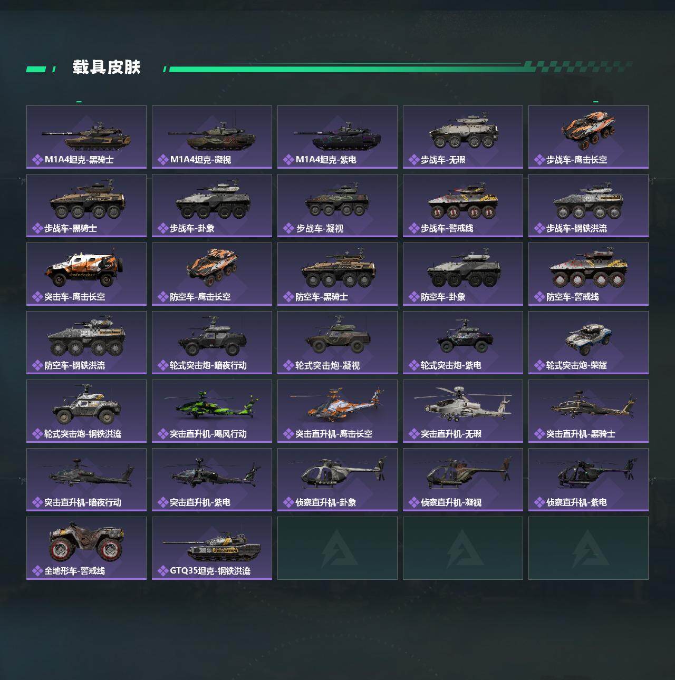Click rarity diamond icon beside 步战车-无瑕
This screenshot has width=675, height=680.
[x=414, y=160]
